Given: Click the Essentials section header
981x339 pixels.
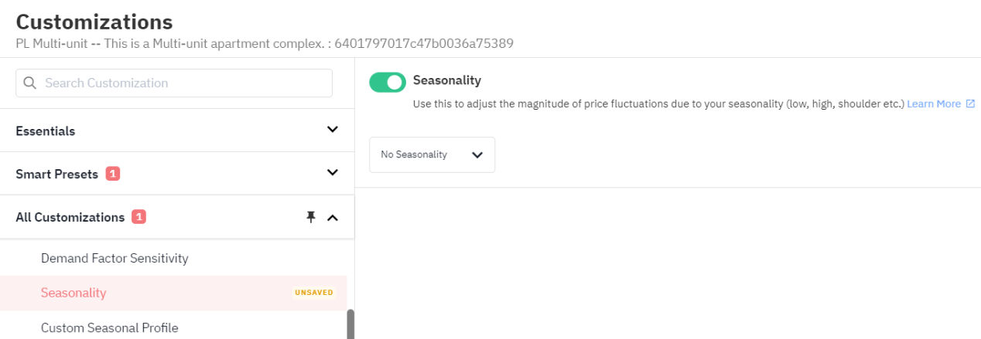Looking at the screenshot, I should [177, 131].
